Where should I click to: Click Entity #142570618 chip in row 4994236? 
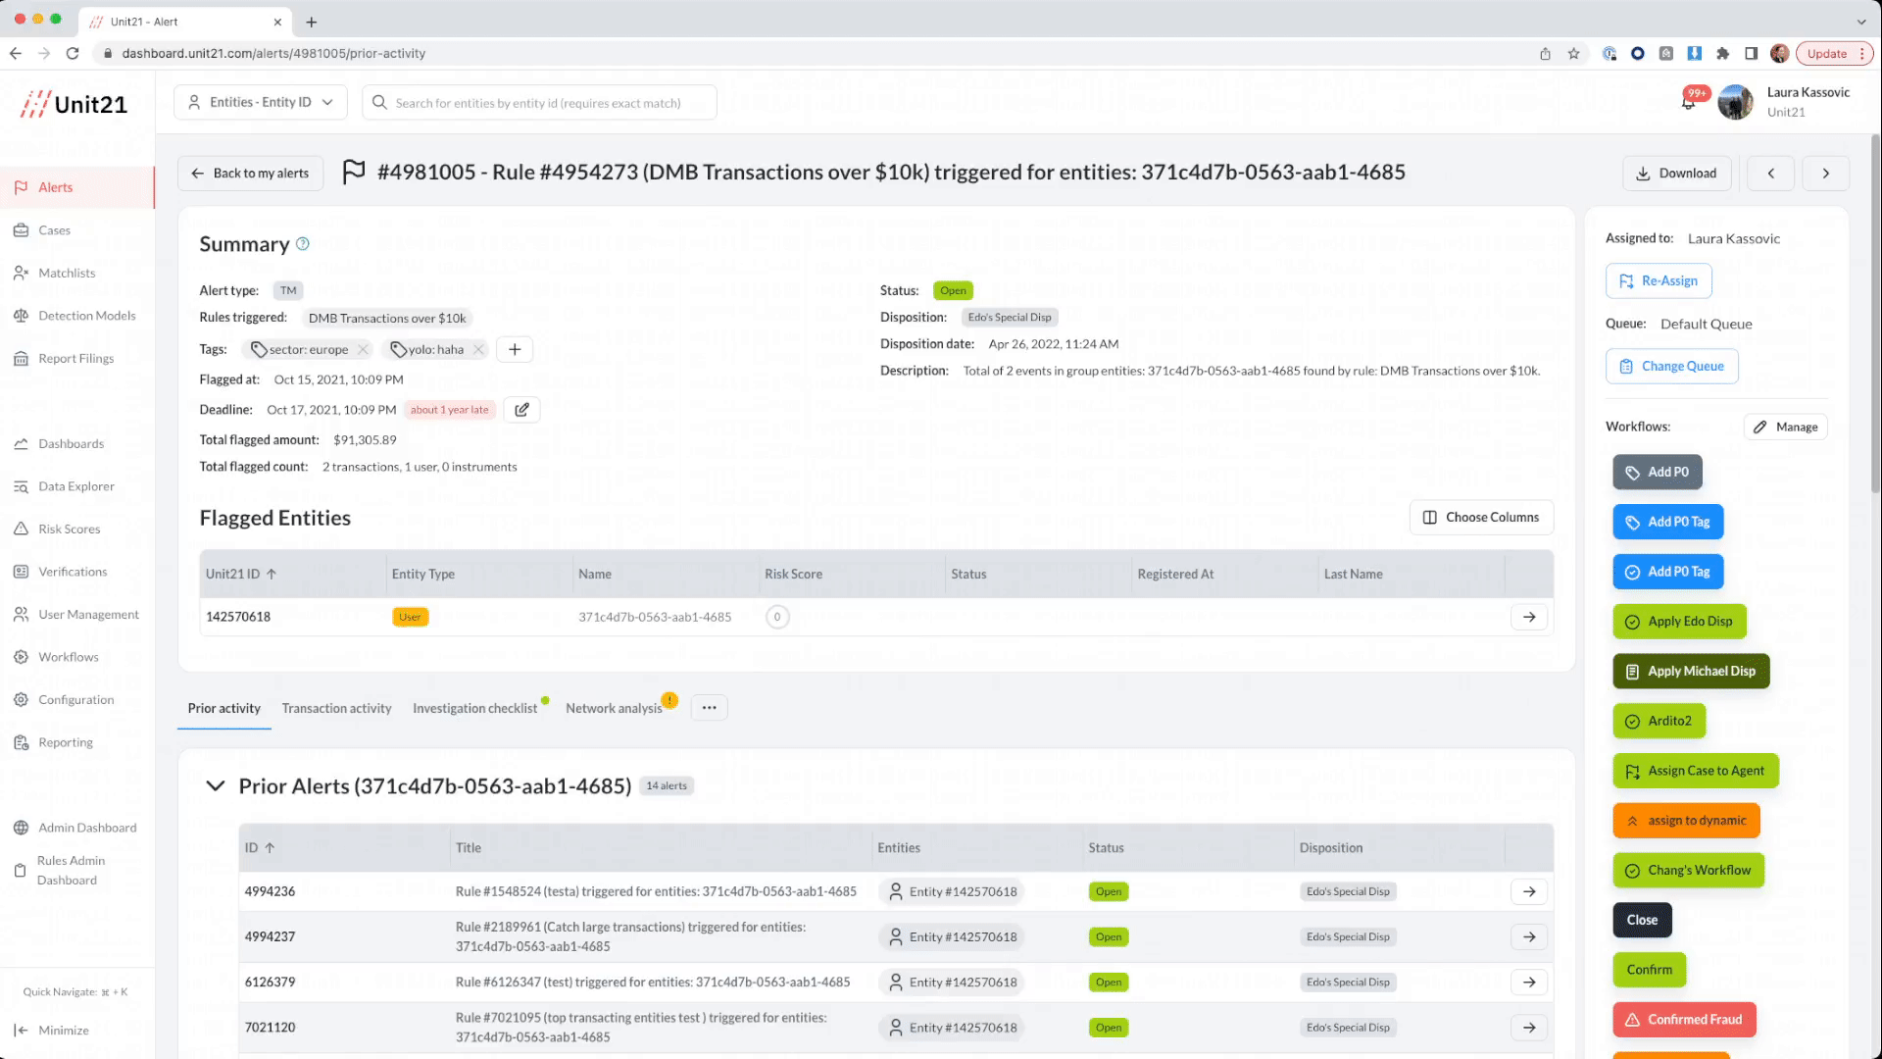coord(951,891)
